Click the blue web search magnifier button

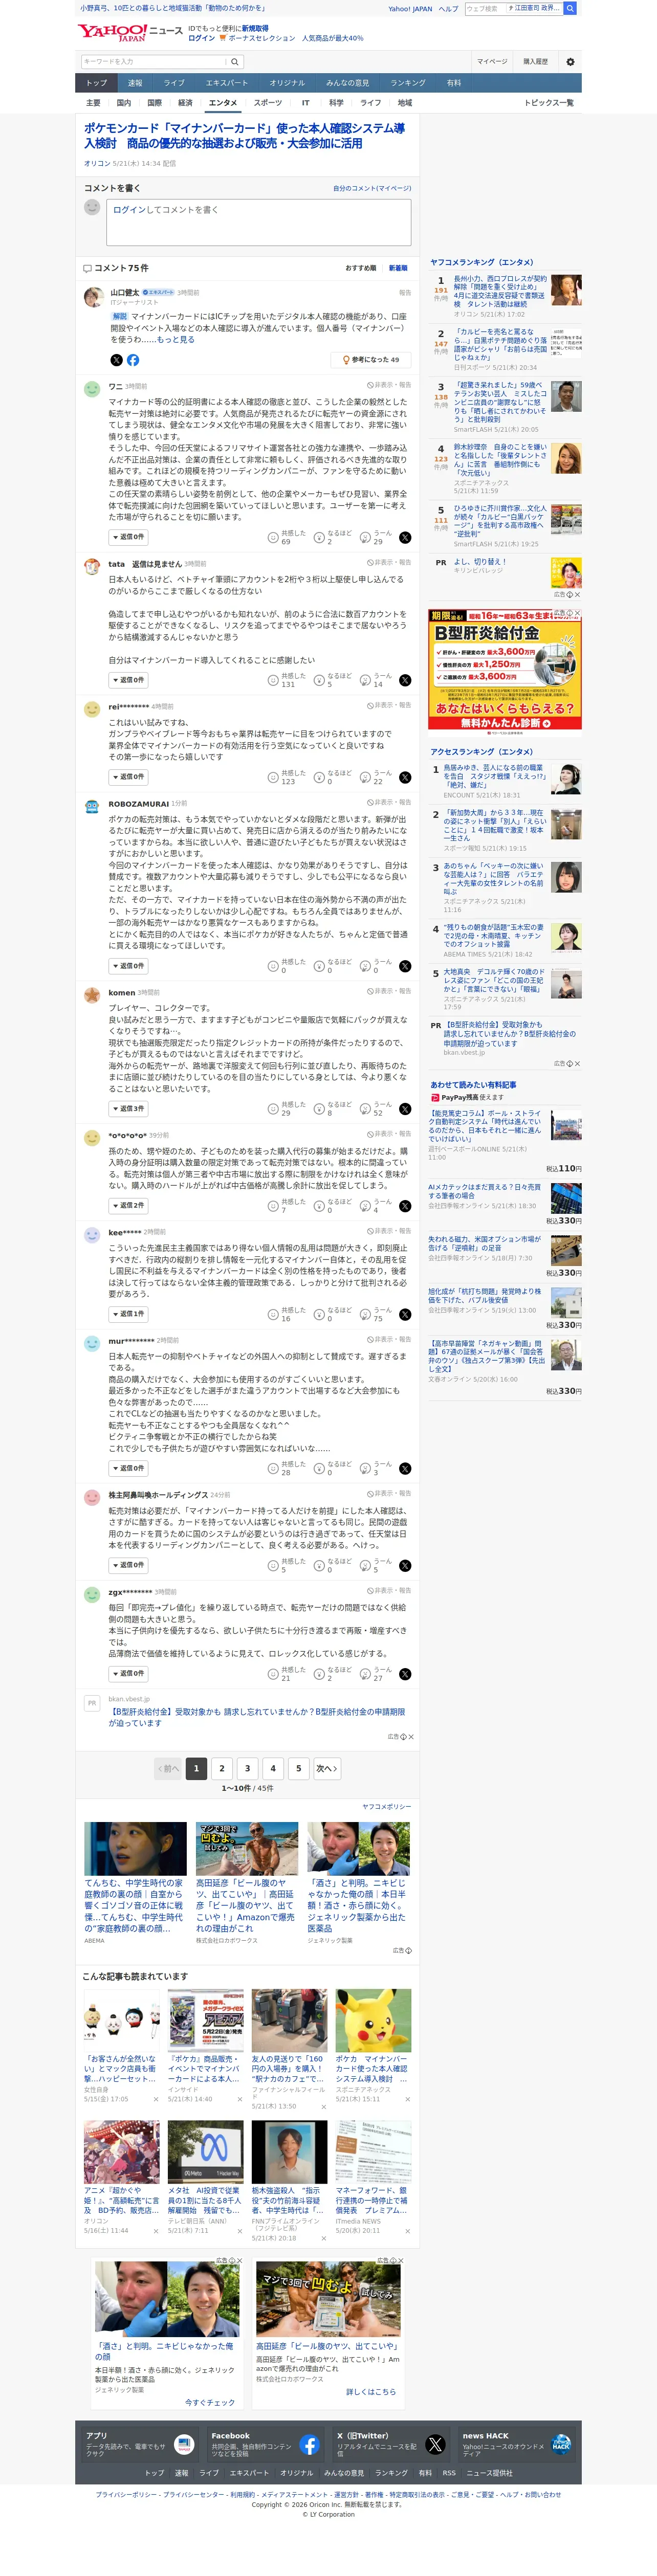570,8
